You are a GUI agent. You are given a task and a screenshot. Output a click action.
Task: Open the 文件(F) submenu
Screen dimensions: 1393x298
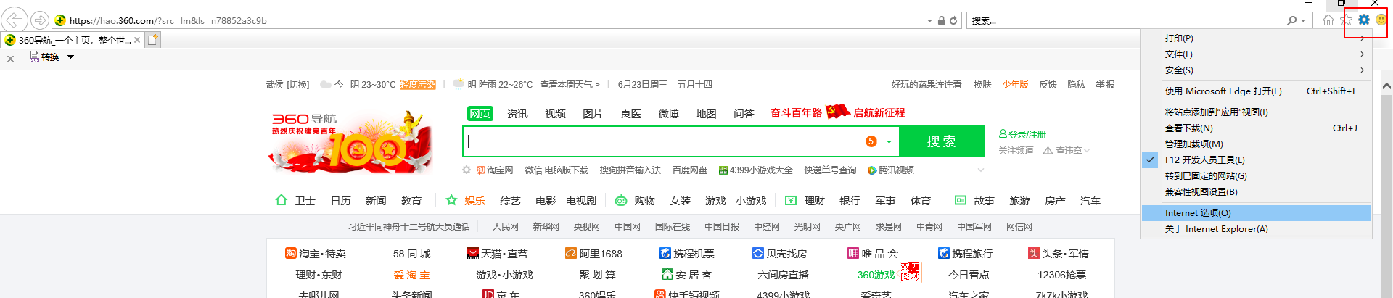click(1256, 54)
